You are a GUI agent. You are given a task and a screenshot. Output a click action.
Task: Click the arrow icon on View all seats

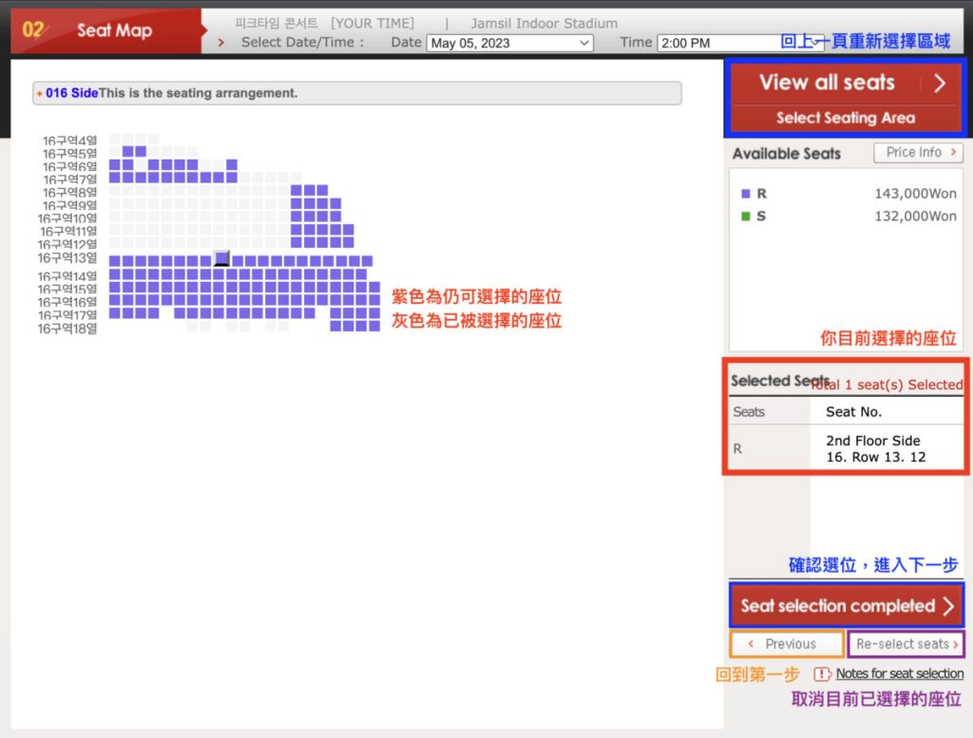(940, 83)
